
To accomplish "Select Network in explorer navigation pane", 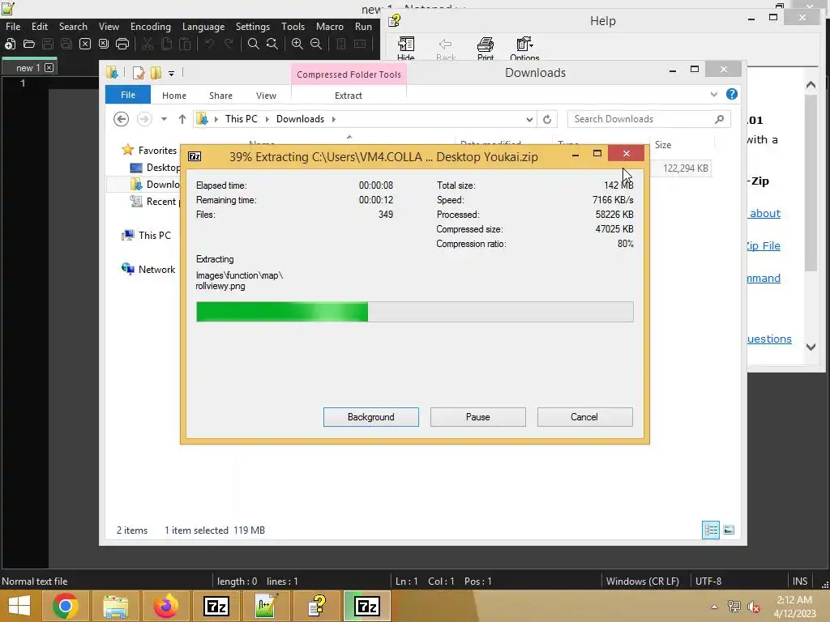I will coord(156,269).
